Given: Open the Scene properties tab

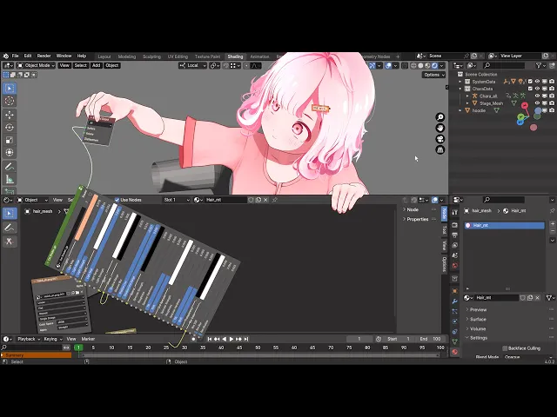Looking at the screenshot, I should coord(454,255).
